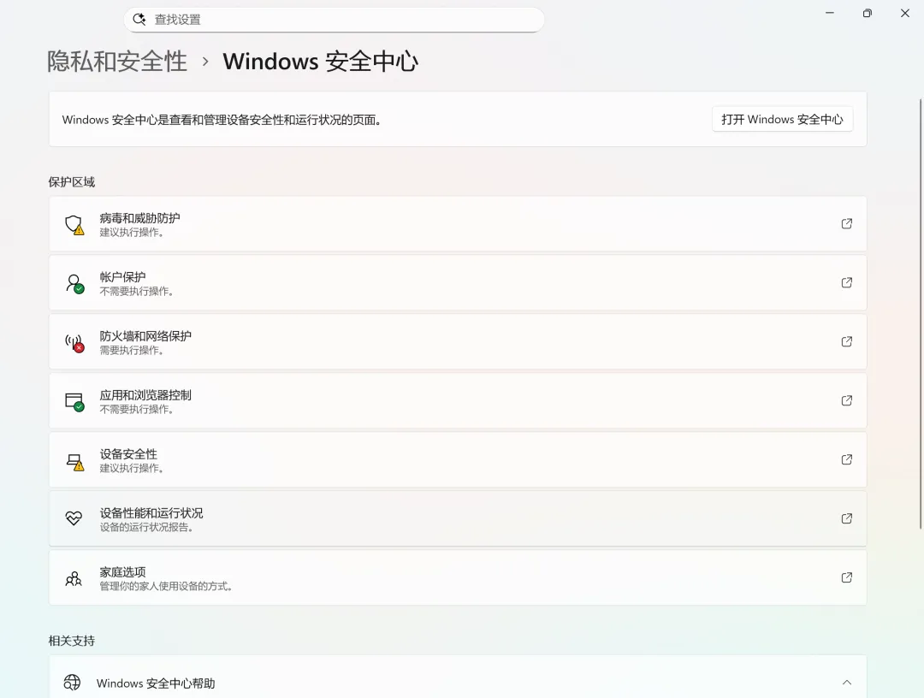Click the 保护区域 section heading
924x698 pixels.
[x=71, y=182]
